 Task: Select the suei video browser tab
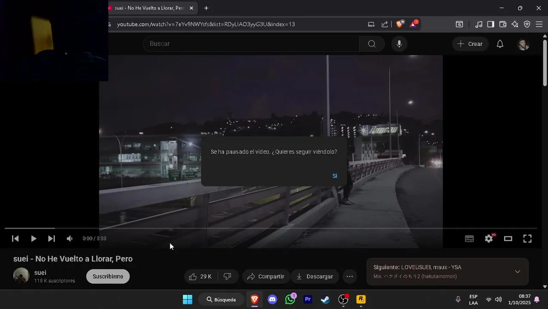pos(150,8)
